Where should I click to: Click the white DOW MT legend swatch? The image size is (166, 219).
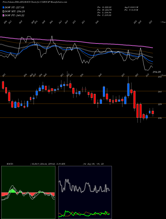tap(4, 12)
